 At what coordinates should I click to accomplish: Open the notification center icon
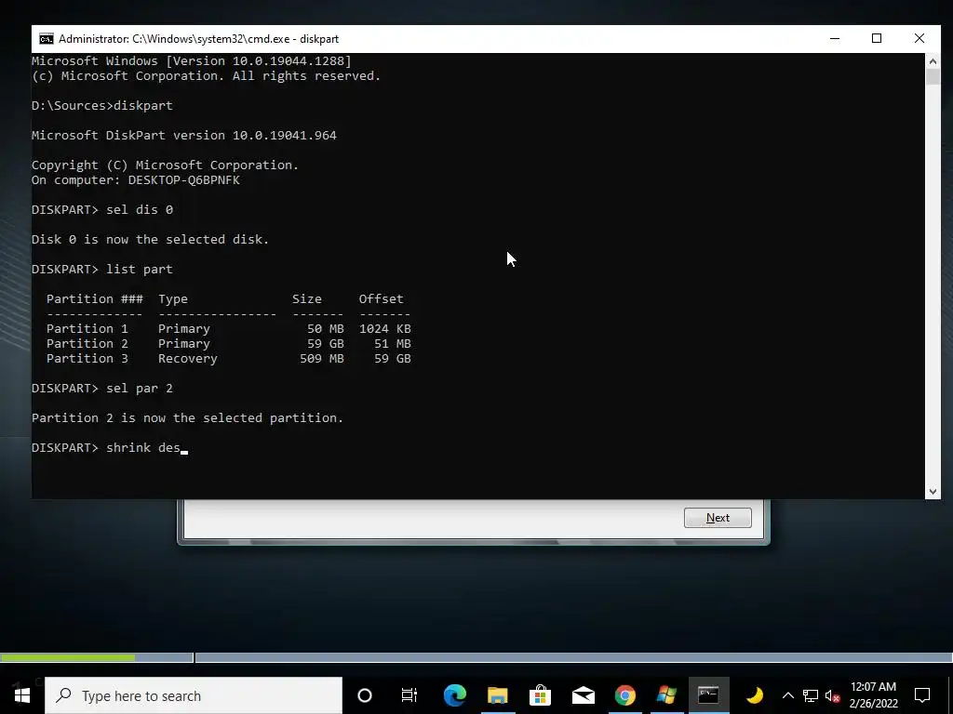pos(922,695)
